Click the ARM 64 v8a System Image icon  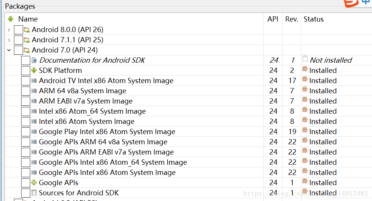[x=34, y=91]
